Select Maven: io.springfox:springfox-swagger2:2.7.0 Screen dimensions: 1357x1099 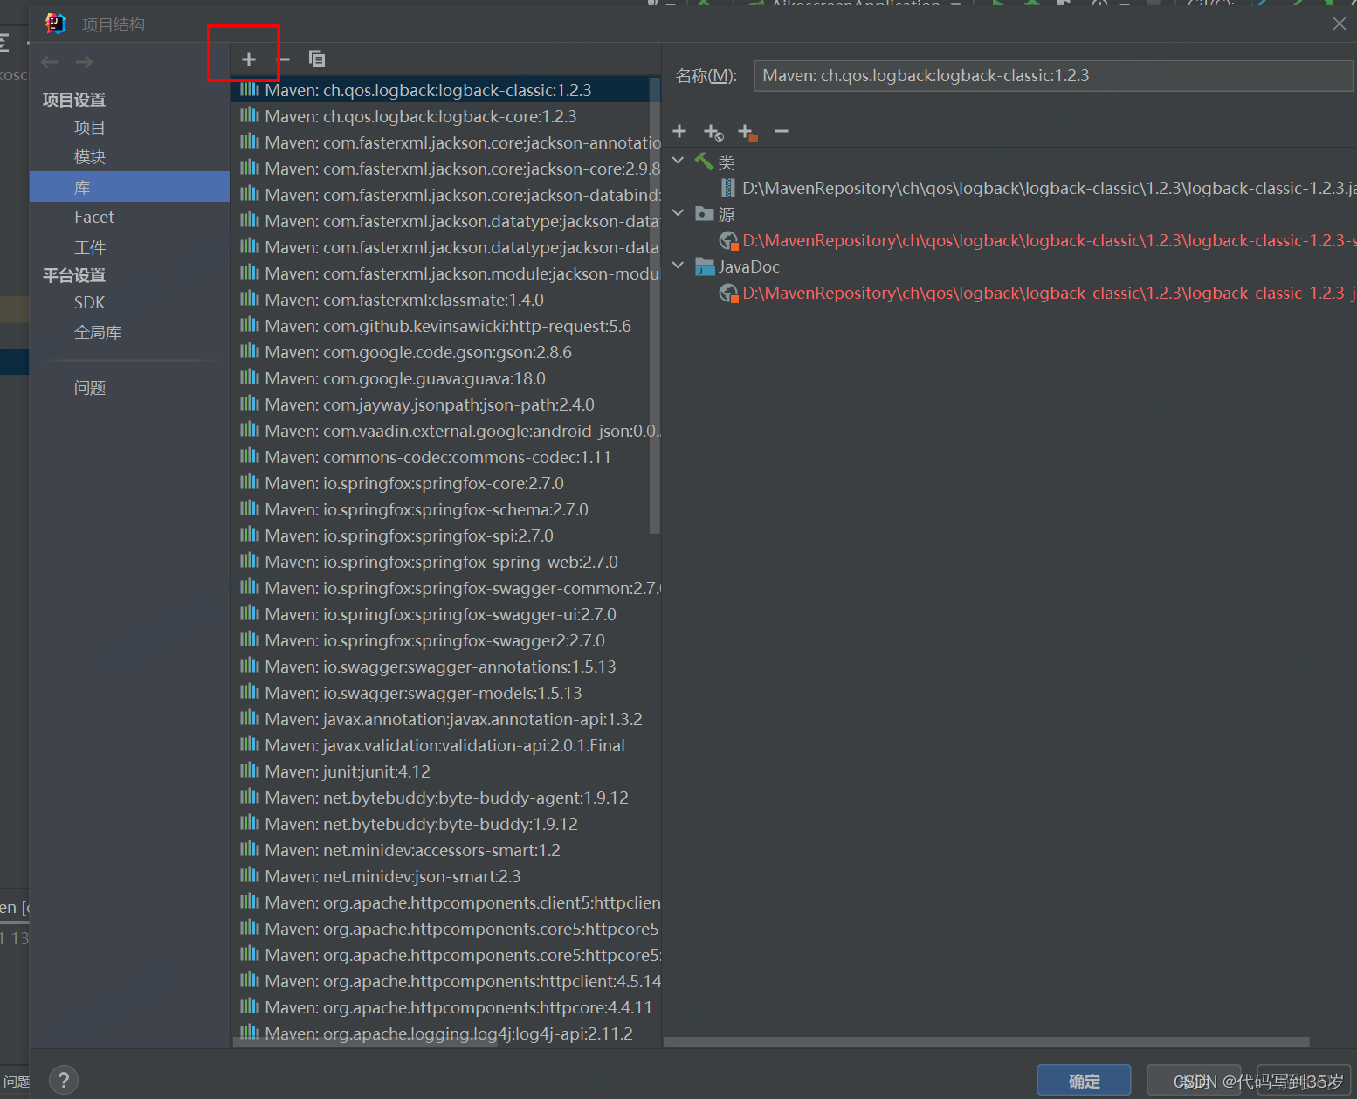(x=445, y=640)
